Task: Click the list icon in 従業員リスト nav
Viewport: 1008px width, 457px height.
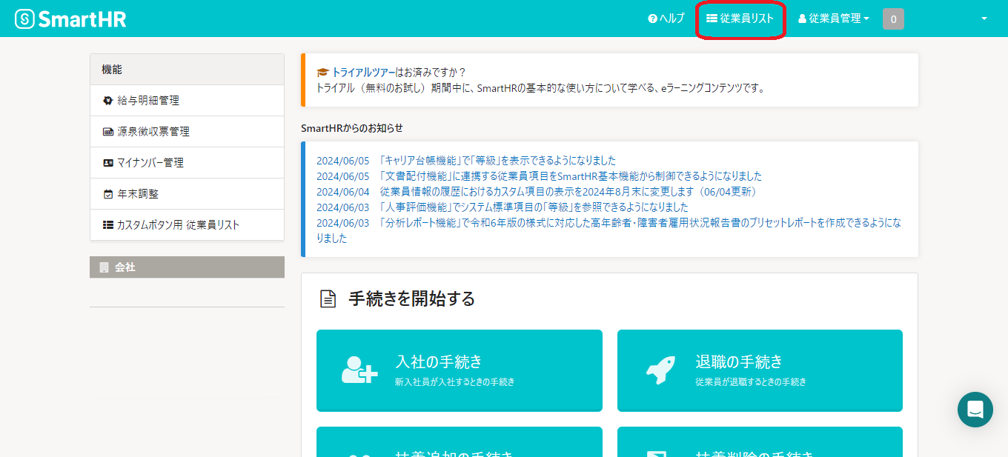Action: (x=712, y=19)
